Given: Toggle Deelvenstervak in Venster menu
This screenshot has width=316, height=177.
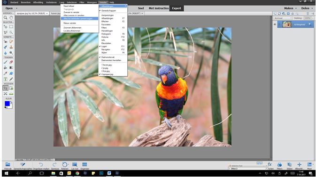Looking at the screenshot, I should click(x=113, y=57).
